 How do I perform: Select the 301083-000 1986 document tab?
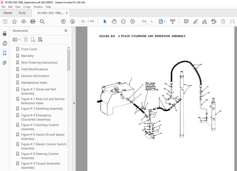point(50,13)
